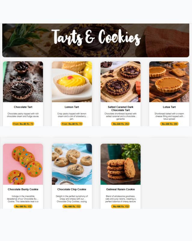Image resolution: width=192 pixels, height=241 pixels.
Task: Open the Chocolate Bunty Cookie title
Action: 23,189
